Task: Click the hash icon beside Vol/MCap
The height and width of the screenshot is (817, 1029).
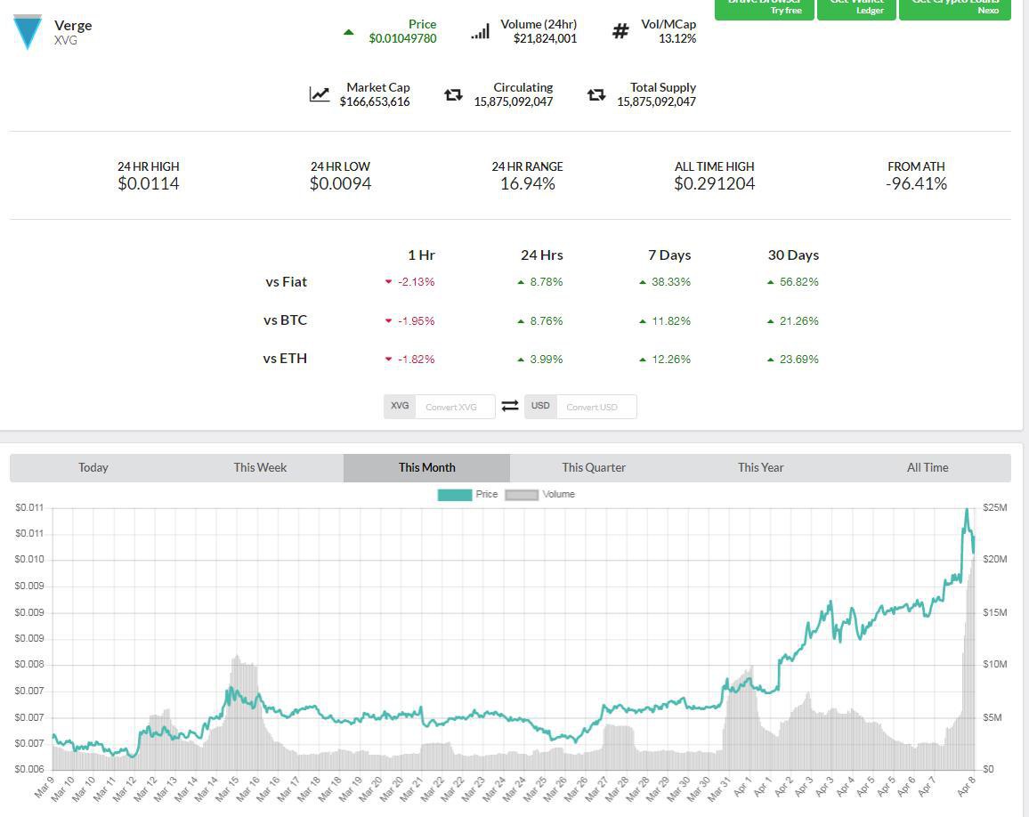Action: click(x=620, y=32)
